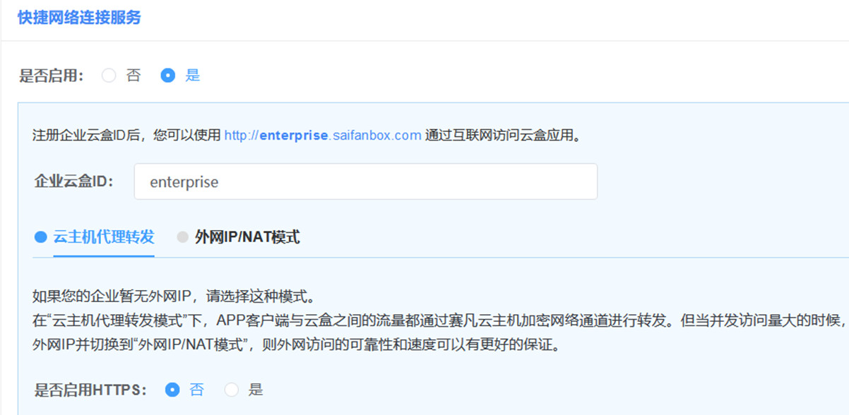Click the 企业云盒ID: label
Screen dimensions: 849x415
[x=74, y=181]
